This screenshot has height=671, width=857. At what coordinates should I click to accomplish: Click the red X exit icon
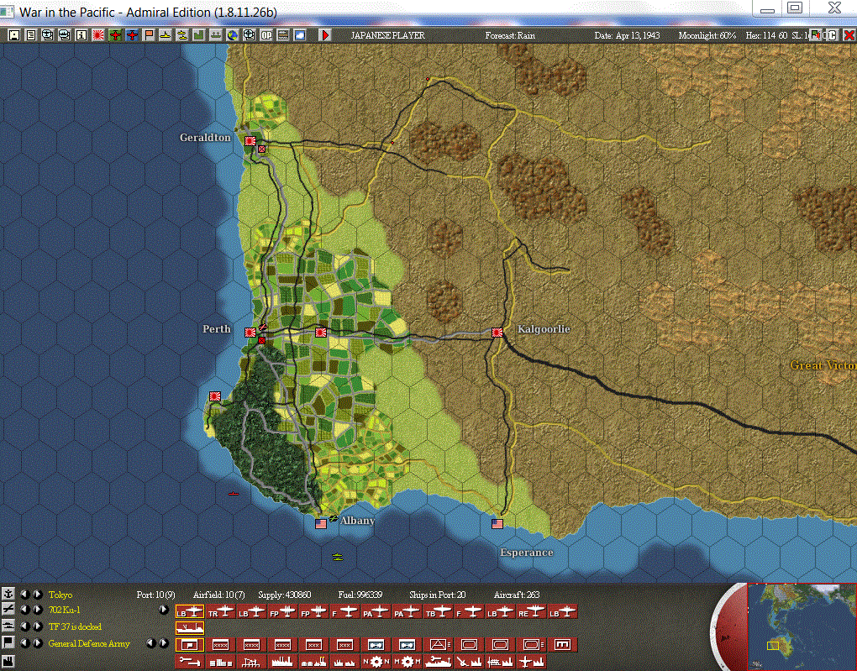849,35
